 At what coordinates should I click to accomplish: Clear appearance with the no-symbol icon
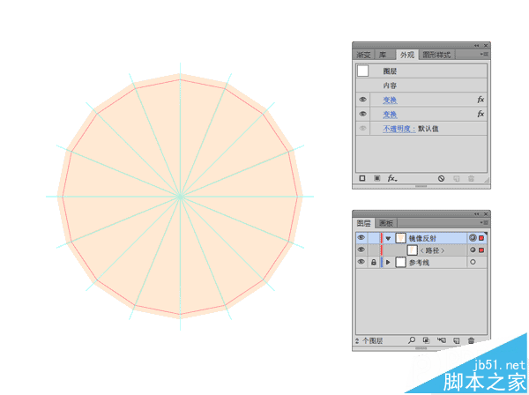[442, 178]
